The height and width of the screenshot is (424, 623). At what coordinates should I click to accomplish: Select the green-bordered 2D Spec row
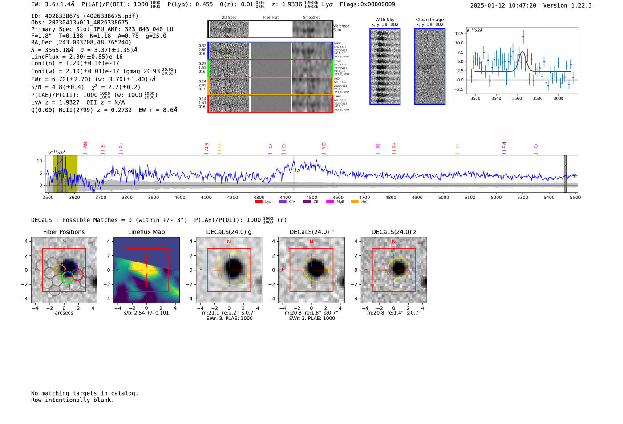[x=271, y=69]
